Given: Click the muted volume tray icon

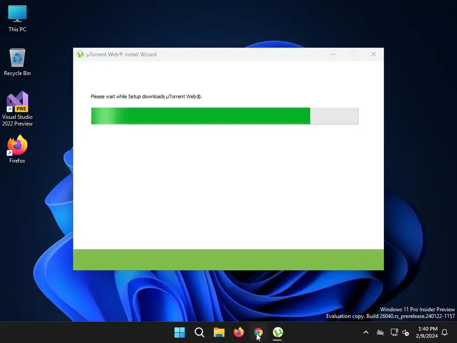Looking at the screenshot, I should tap(406, 332).
